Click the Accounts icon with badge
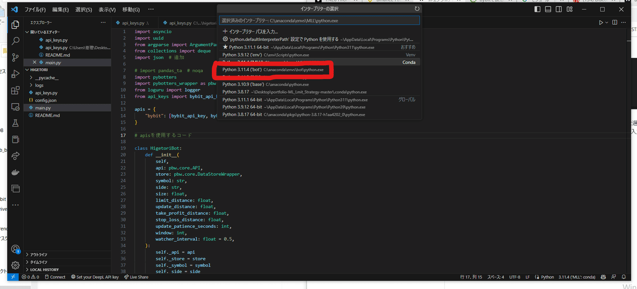 tap(15, 249)
